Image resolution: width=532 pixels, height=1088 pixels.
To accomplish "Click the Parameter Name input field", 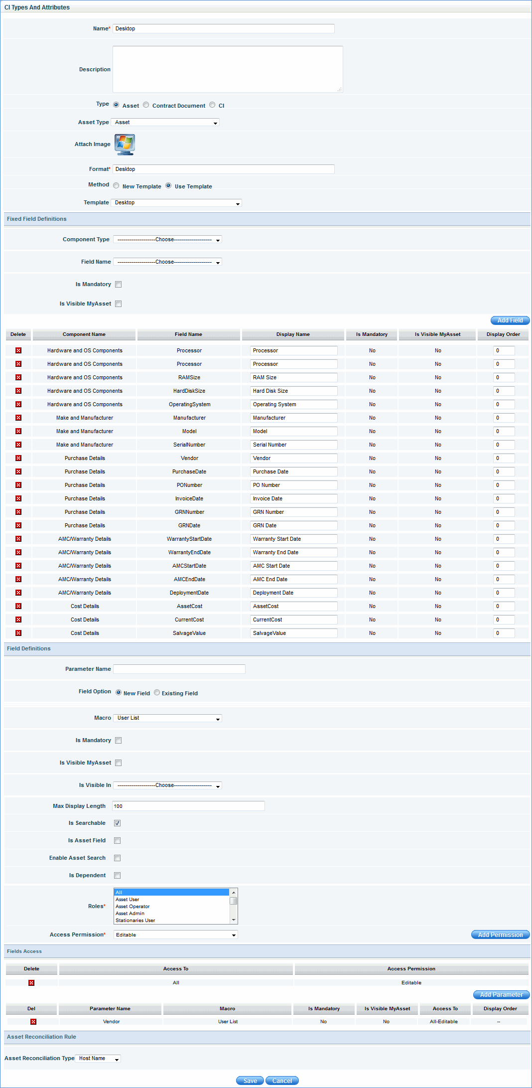I will 179,669.
